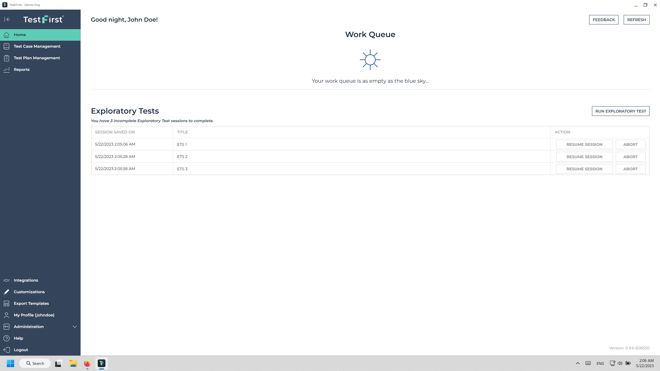Open Export Templates

coord(31,303)
